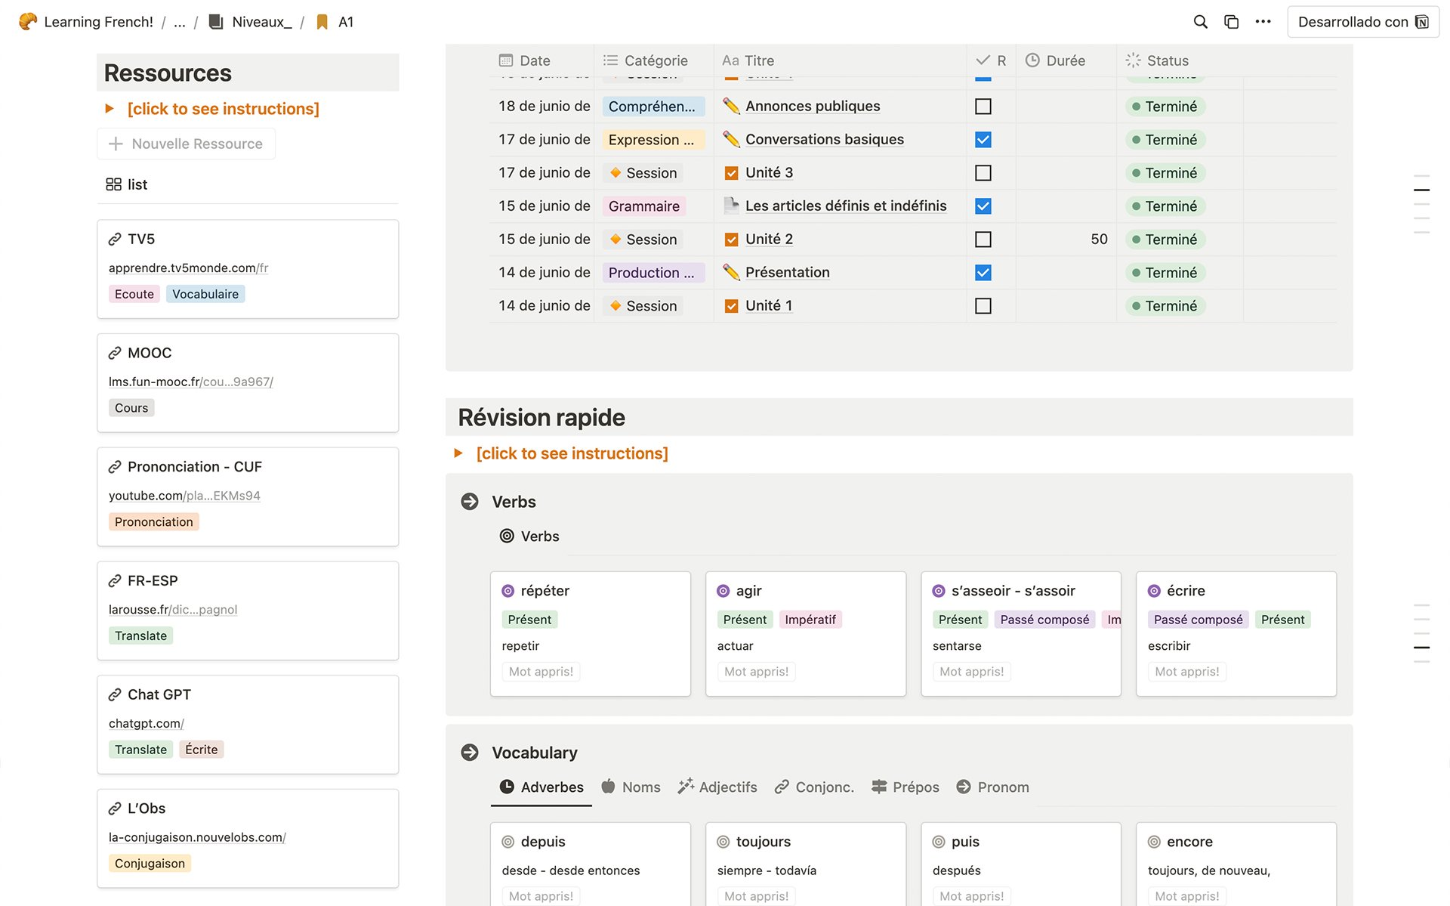Open the chatgpt.com link in Chat GPT card
This screenshot has width=1450, height=906.
tap(146, 723)
